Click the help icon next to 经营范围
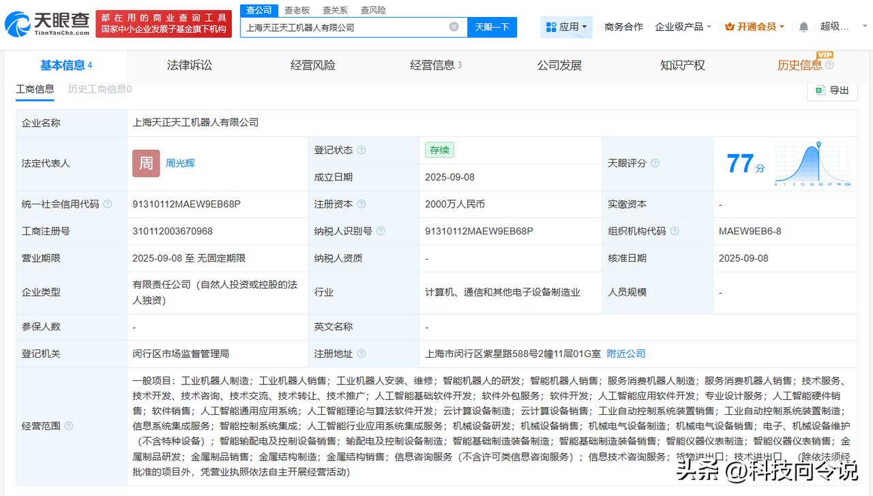The width and height of the screenshot is (873, 496). pos(68,426)
